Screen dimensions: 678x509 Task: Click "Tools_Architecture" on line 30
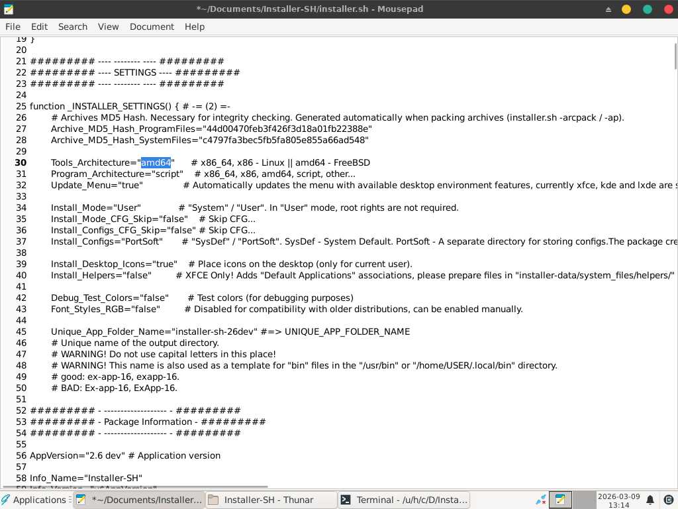tap(90, 163)
